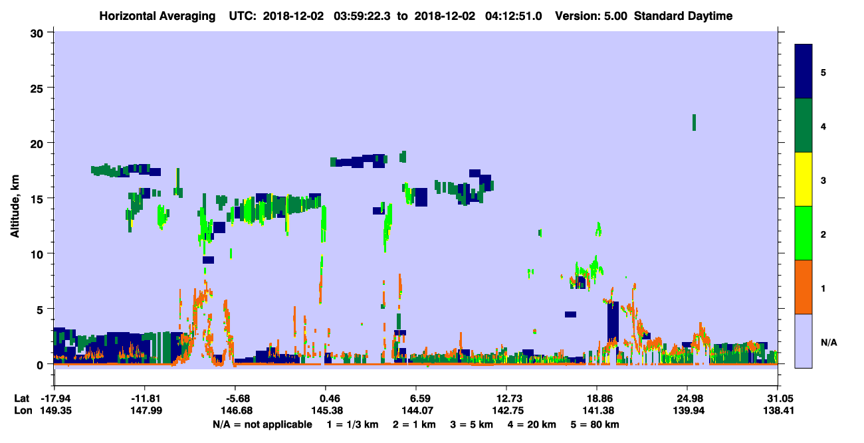Click the lavender N/A colorbar segment

(804, 340)
